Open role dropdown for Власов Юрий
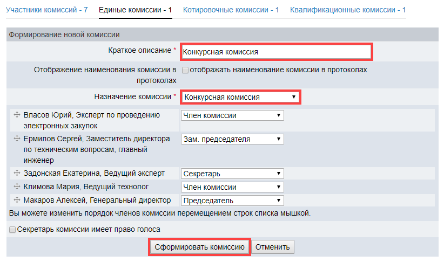The image size is (444, 262). click(x=232, y=115)
